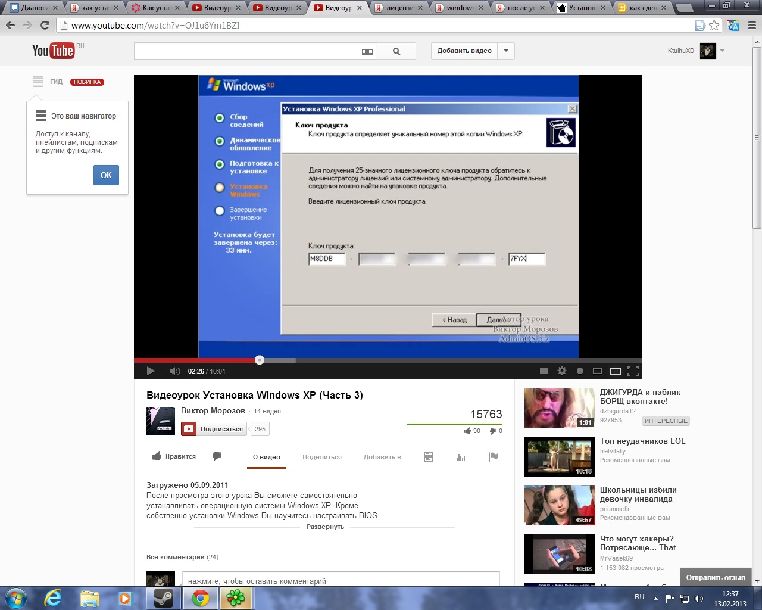The height and width of the screenshot is (610, 762).
Task: Expand the Добавить видео dropdown arrow
Action: (506, 51)
